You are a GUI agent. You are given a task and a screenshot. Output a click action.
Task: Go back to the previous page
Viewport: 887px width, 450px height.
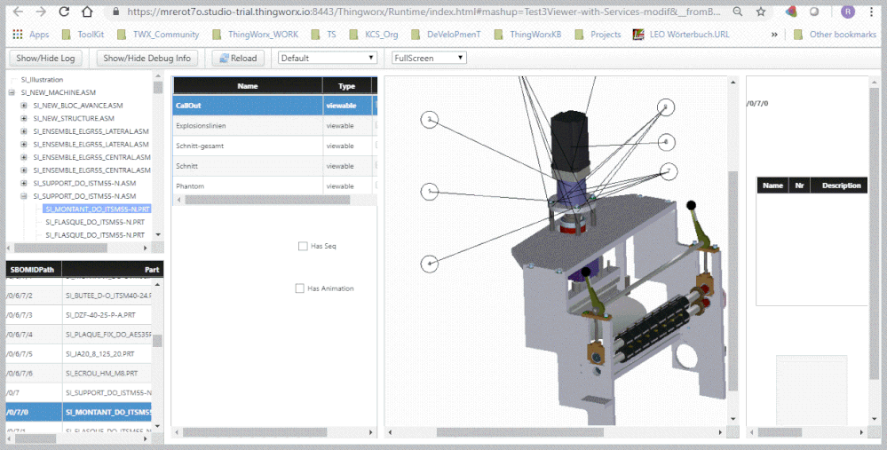[x=18, y=12]
